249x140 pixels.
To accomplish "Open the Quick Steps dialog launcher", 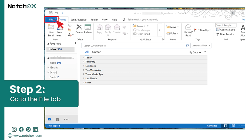I will [163, 39].
